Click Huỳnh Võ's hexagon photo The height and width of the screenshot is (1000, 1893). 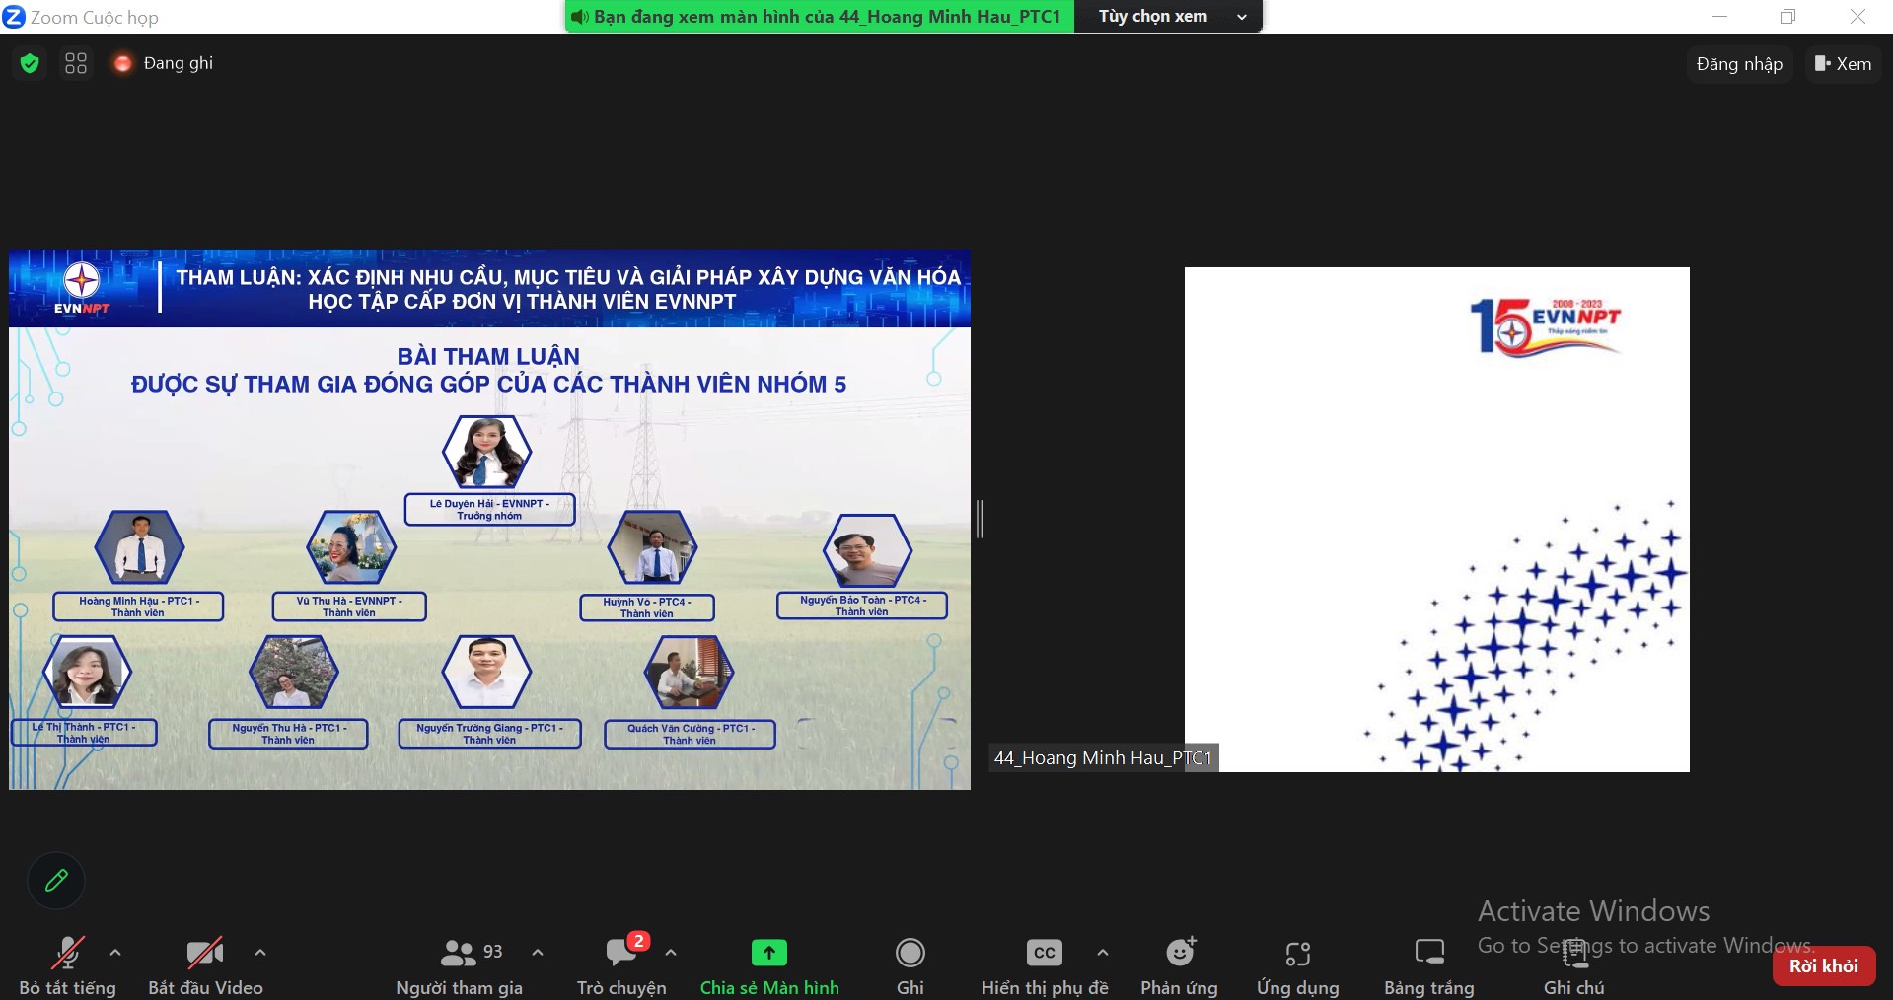[x=652, y=547]
